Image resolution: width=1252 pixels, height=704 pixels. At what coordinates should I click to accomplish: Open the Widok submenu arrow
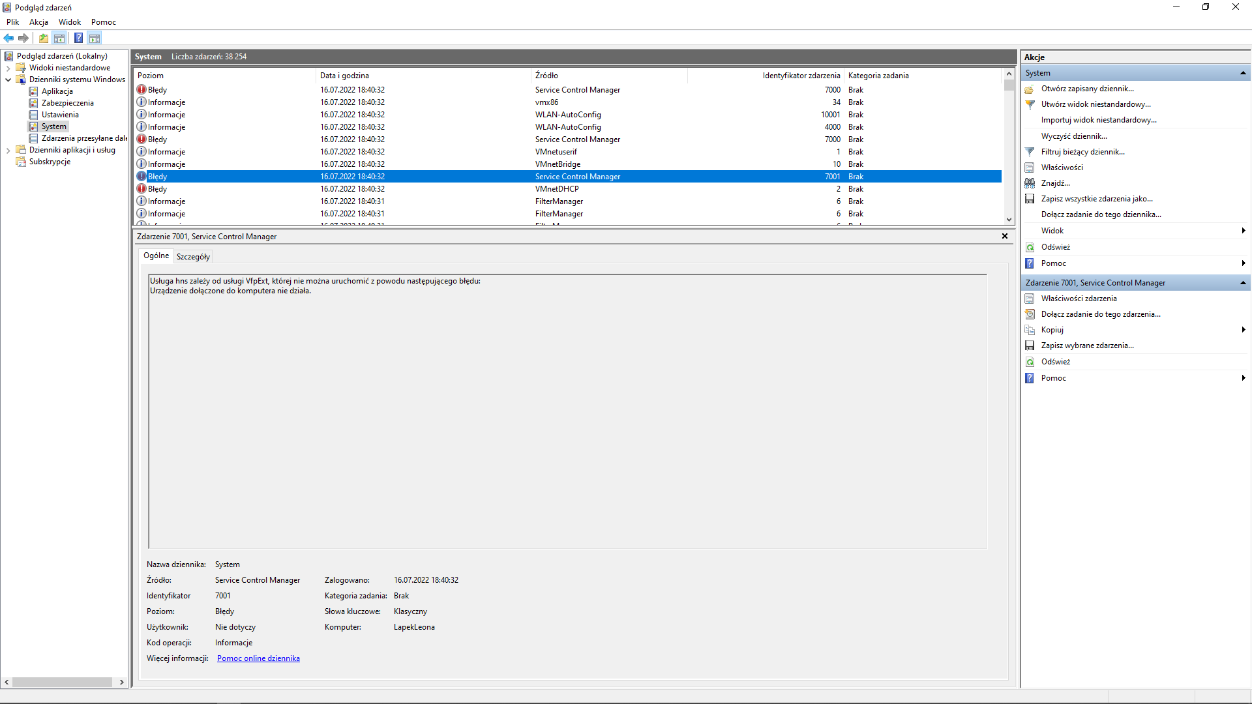[x=1244, y=231]
